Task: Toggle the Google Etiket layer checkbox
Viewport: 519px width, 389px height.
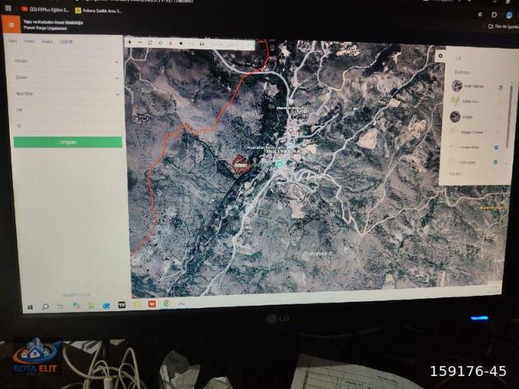Action: click(x=496, y=147)
